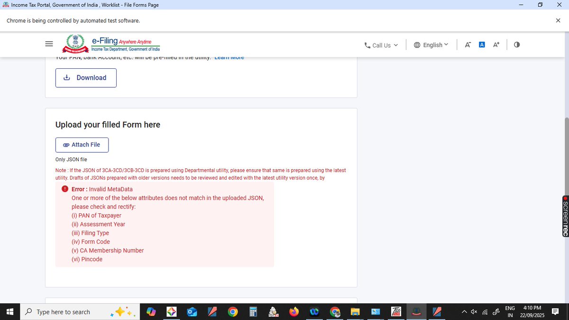Image resolution: width=569 pixels, height=320 pixels.
Task: Click the 'Type here to search' box
Action: coord(81,312)
